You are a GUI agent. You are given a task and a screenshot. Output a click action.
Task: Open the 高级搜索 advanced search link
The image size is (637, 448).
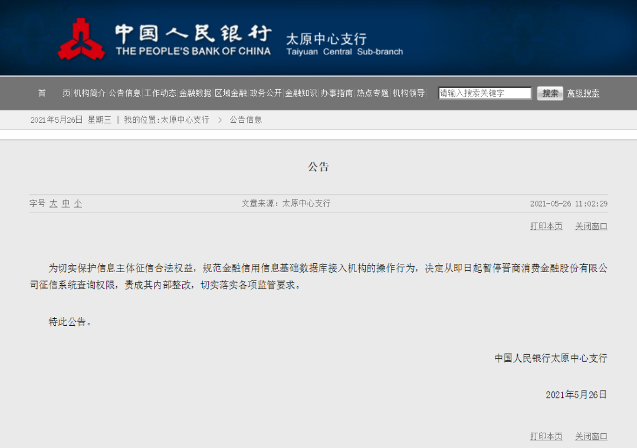tap(583, 93)
